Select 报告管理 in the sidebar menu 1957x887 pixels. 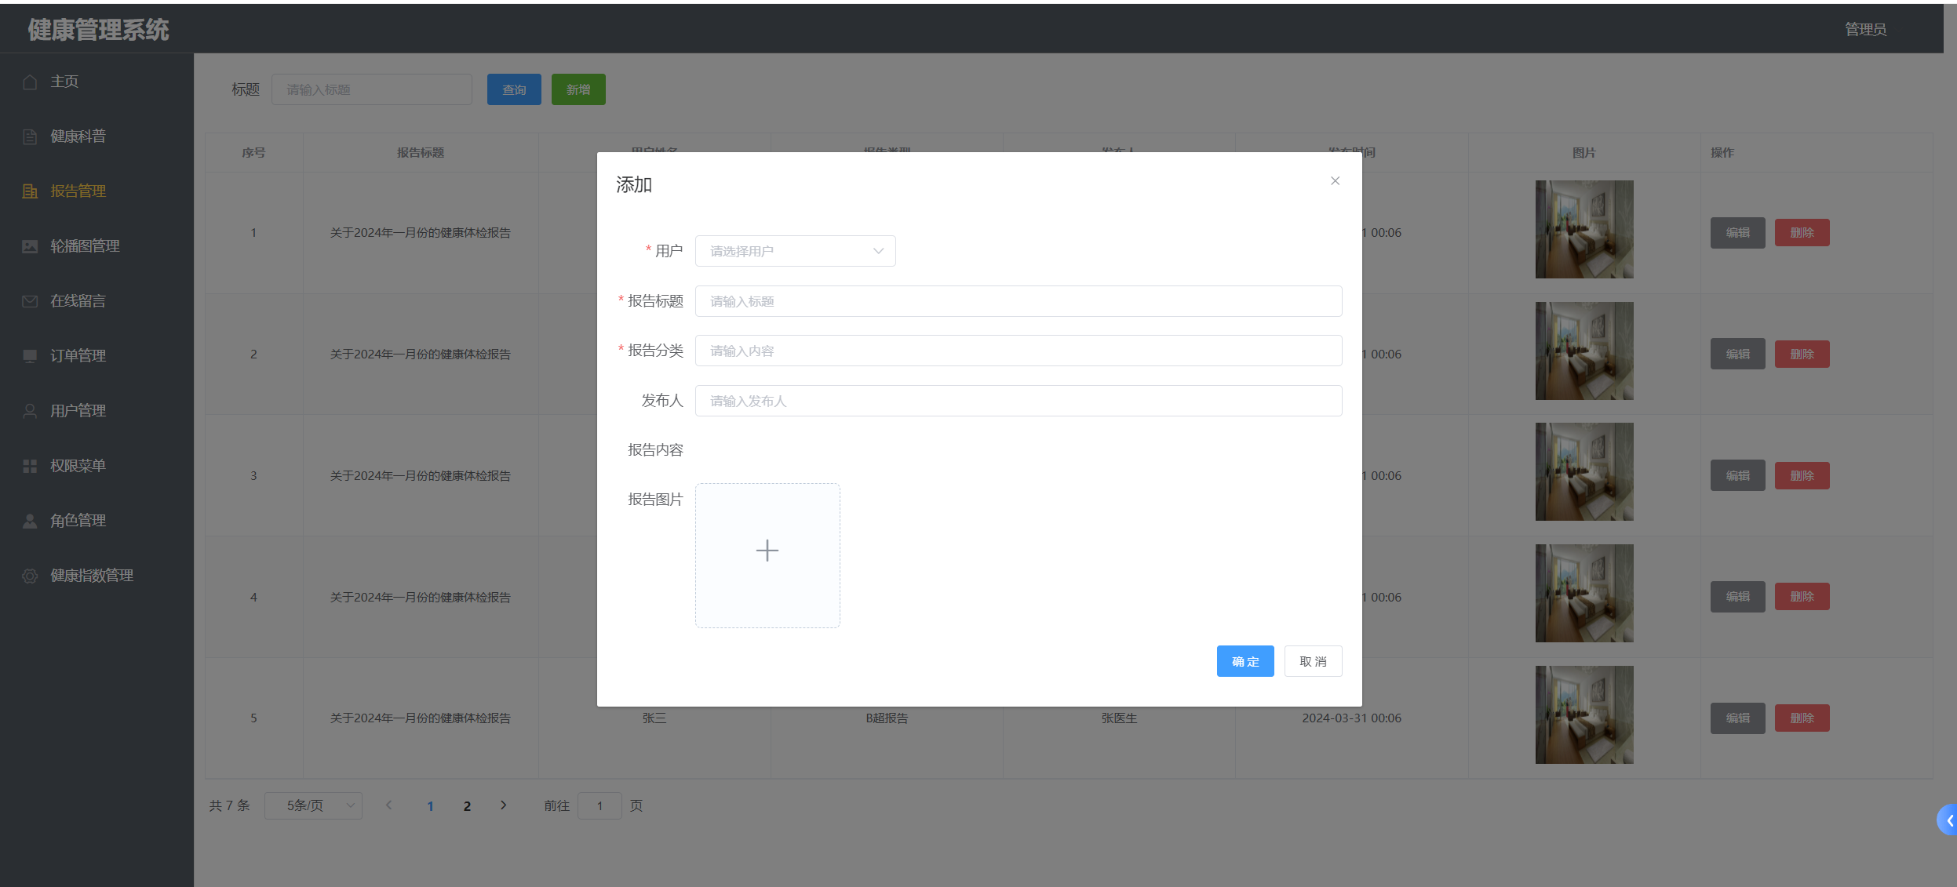78,191
